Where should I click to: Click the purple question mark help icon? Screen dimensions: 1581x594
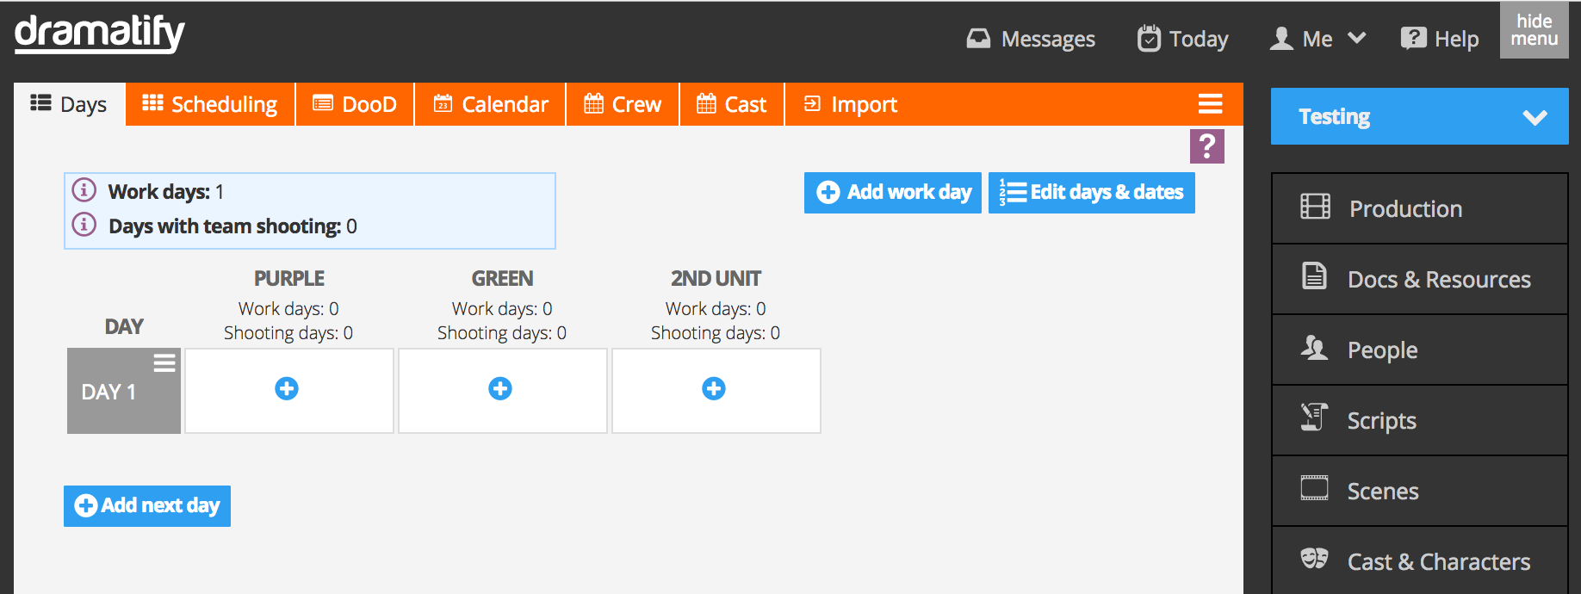click(1206, 146)
